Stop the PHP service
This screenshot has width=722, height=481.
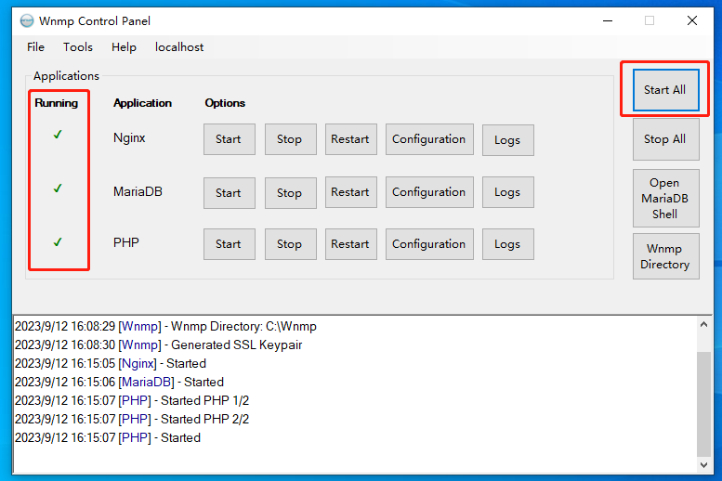pos(290,244)
